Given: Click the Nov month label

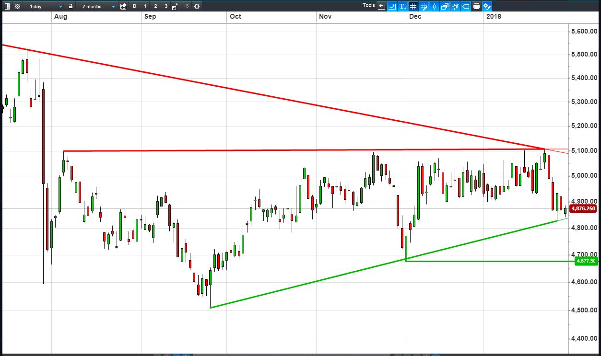Looking at the screenshot, I should click(x=325, y=16).
